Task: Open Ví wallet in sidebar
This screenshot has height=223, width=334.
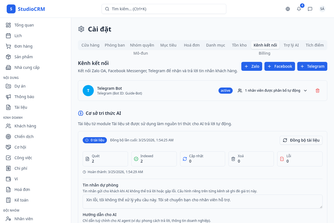Action: [16, 179]
